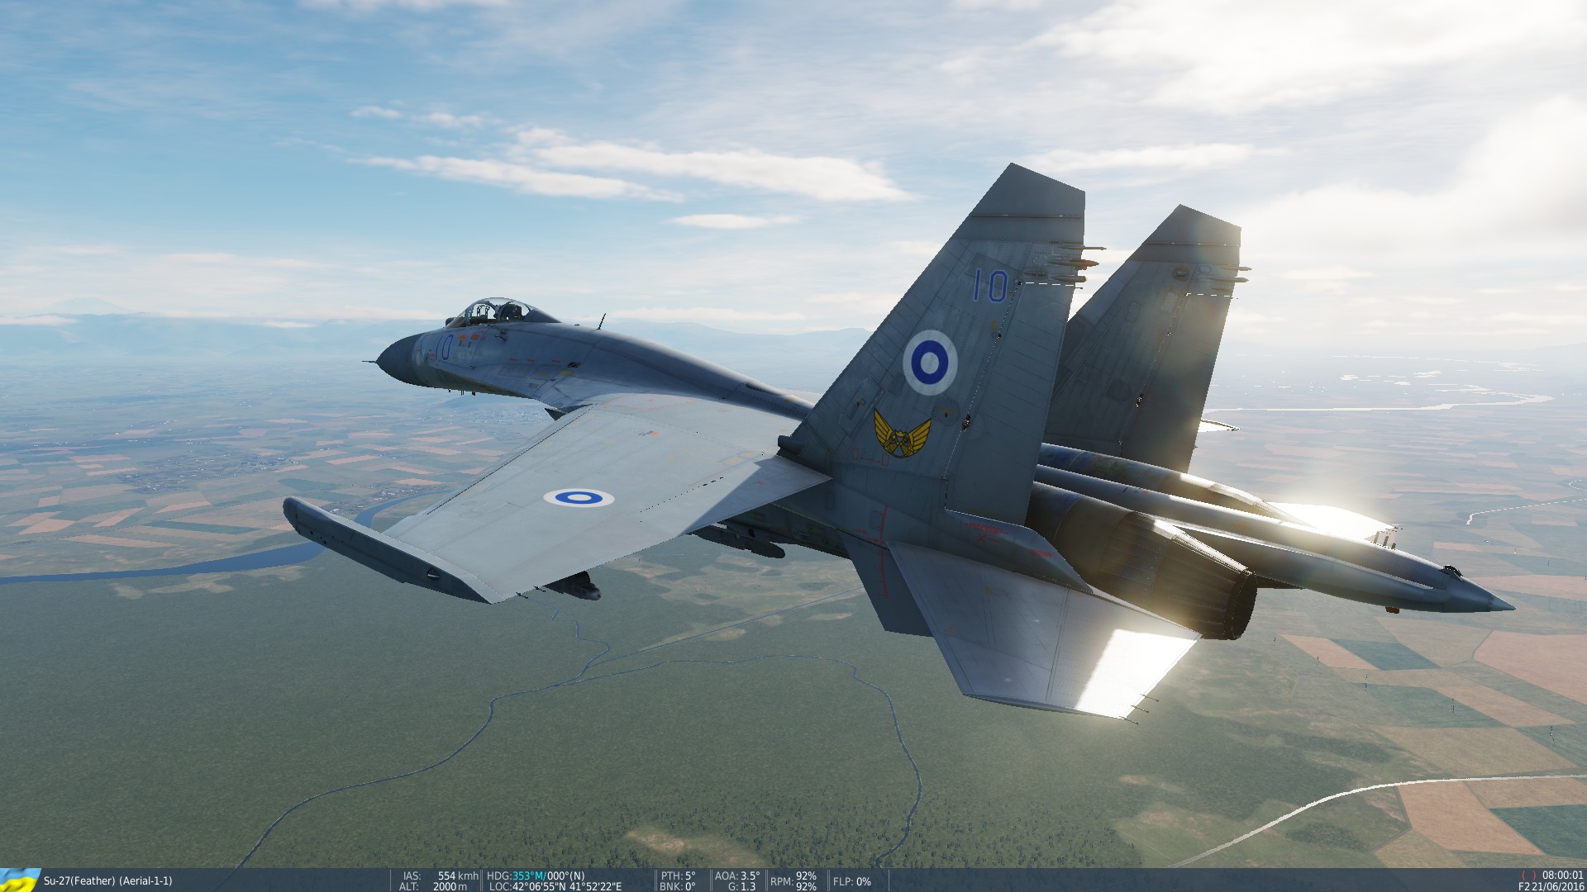
Task: Click the RPM 92% engine readout
Action: pyautogui.click(x=793, y=881)
